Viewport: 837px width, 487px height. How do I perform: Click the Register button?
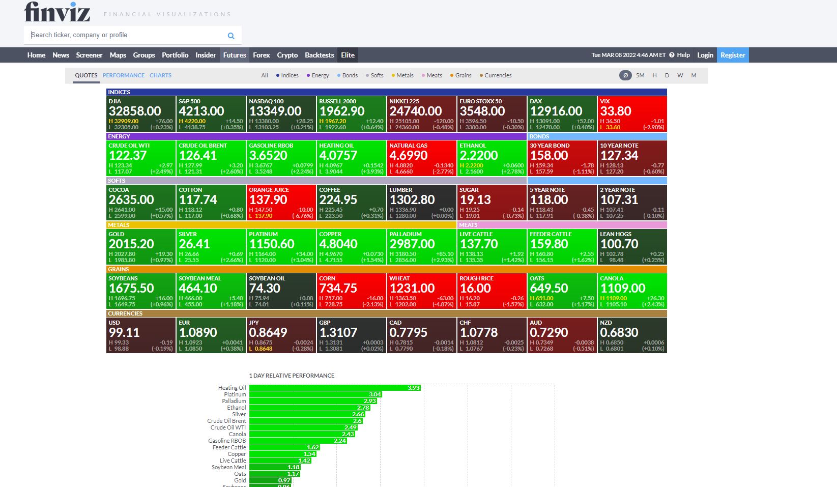tap(733, 55)
